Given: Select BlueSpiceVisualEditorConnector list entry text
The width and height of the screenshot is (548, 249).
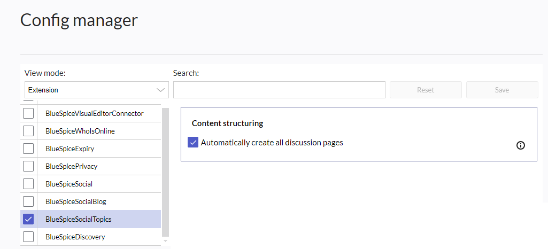Looking at the screenshot, I should pos(94,113).
